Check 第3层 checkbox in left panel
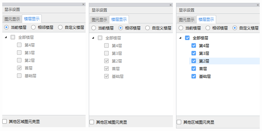 [19, 53]
